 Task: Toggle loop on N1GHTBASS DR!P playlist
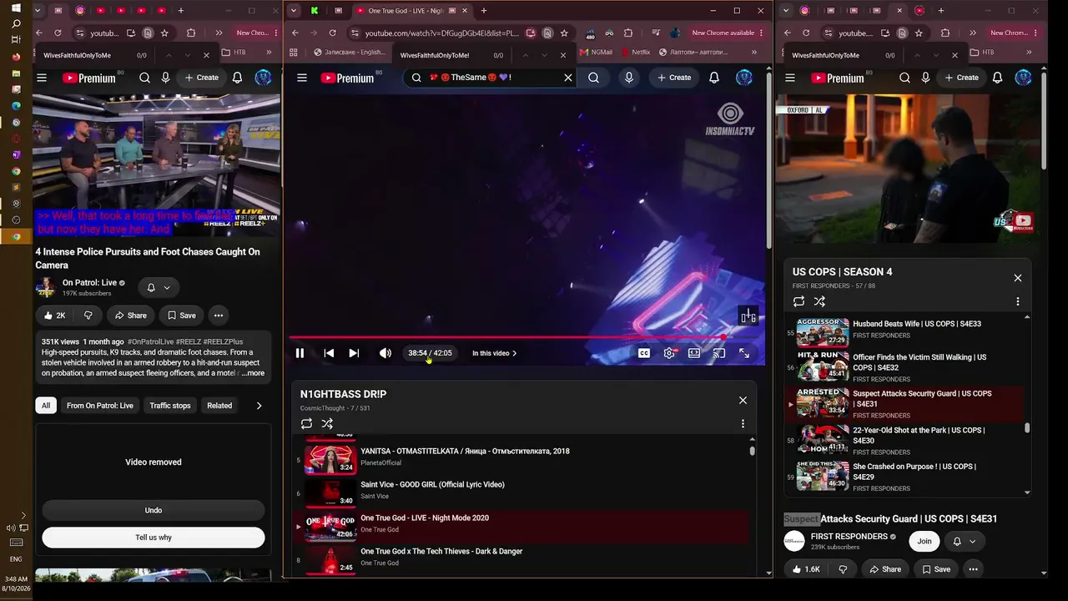pos(307,424)
